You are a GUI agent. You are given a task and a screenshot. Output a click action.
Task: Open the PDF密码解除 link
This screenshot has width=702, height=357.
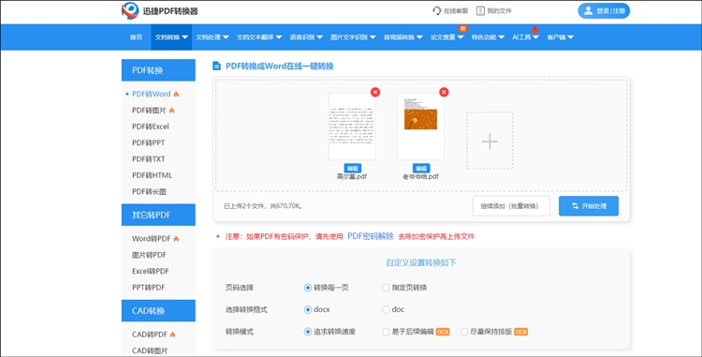[x=371, y=236]
